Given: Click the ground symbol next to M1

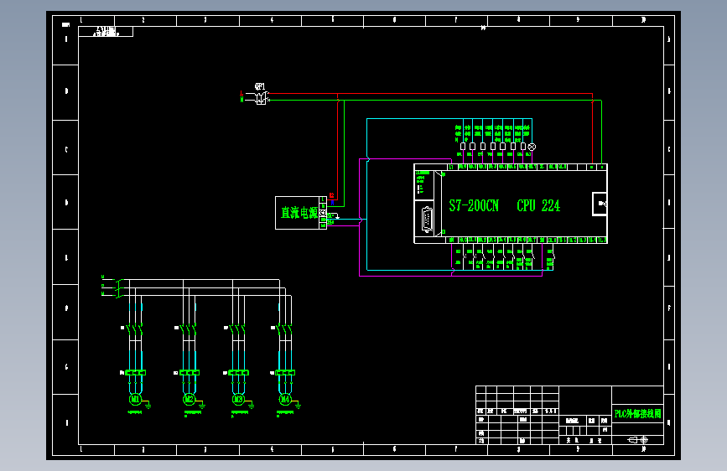Looking at the screenshot, I should 148,406.
